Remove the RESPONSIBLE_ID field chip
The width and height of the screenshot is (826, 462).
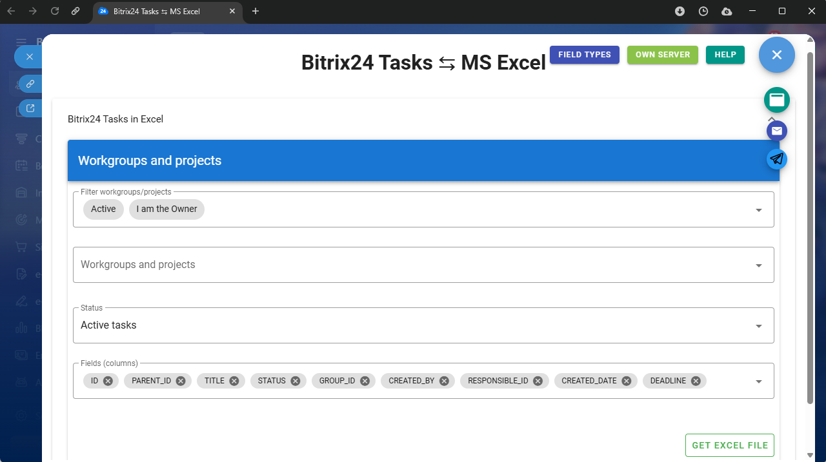538,381
